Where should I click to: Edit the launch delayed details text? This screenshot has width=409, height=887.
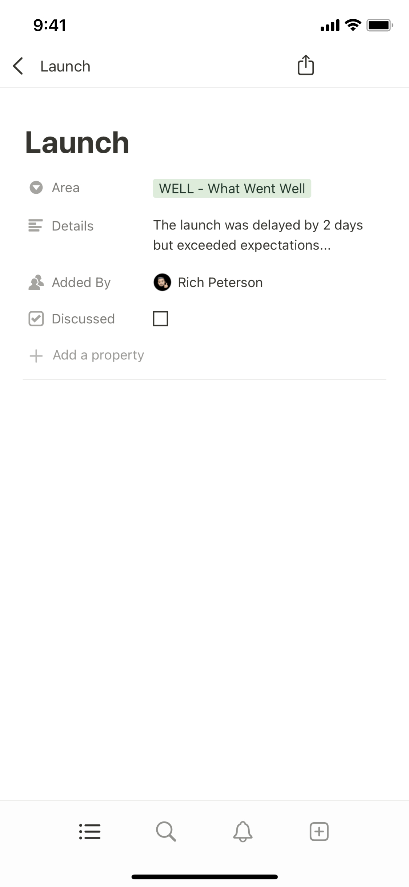(x=258, y=235)
